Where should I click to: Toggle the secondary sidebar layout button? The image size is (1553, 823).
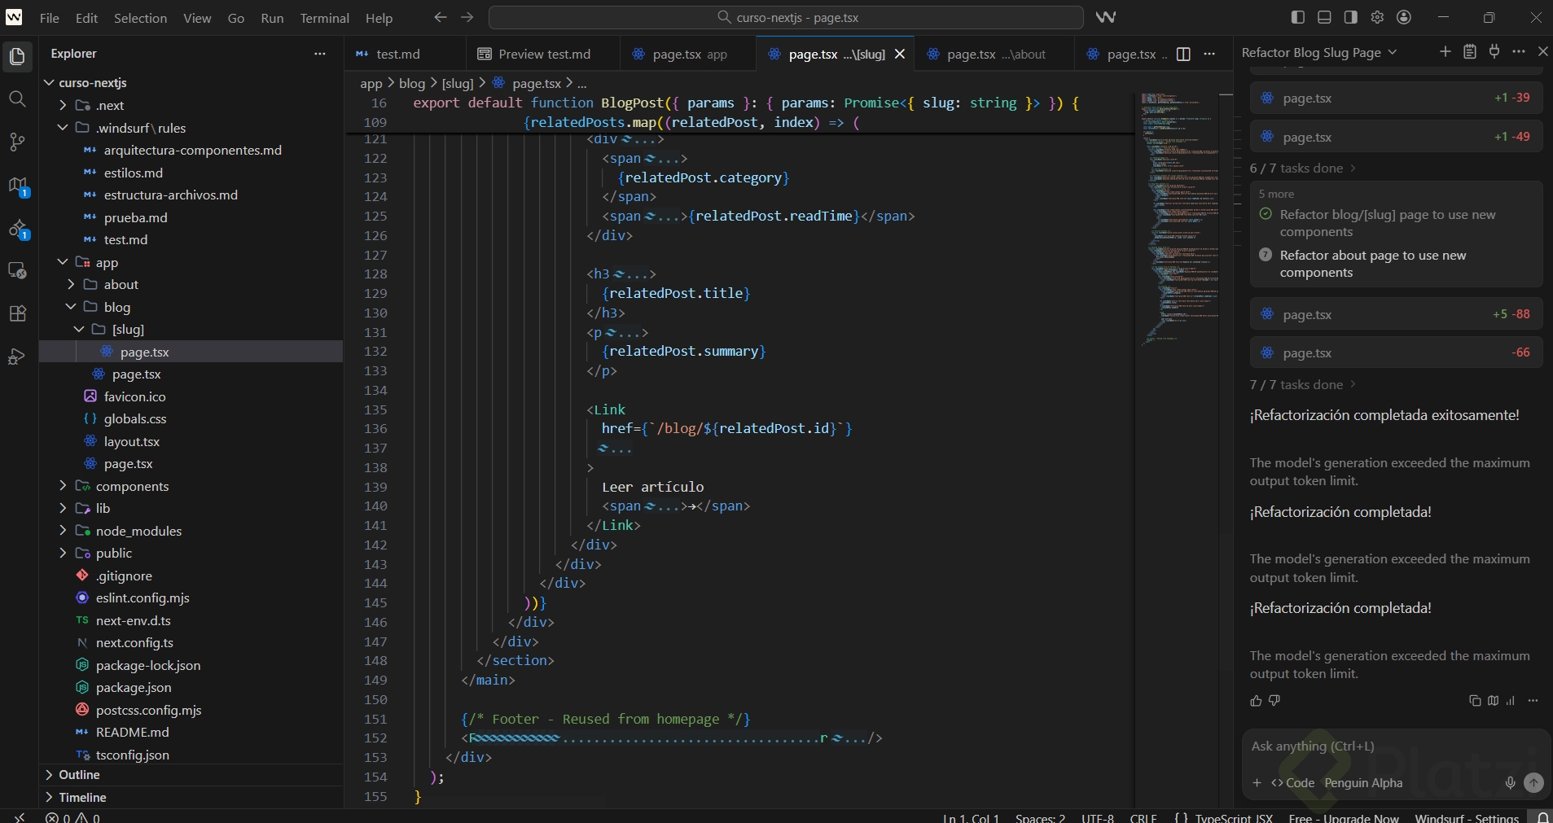pyautogui.click(x=1350, y=17)
